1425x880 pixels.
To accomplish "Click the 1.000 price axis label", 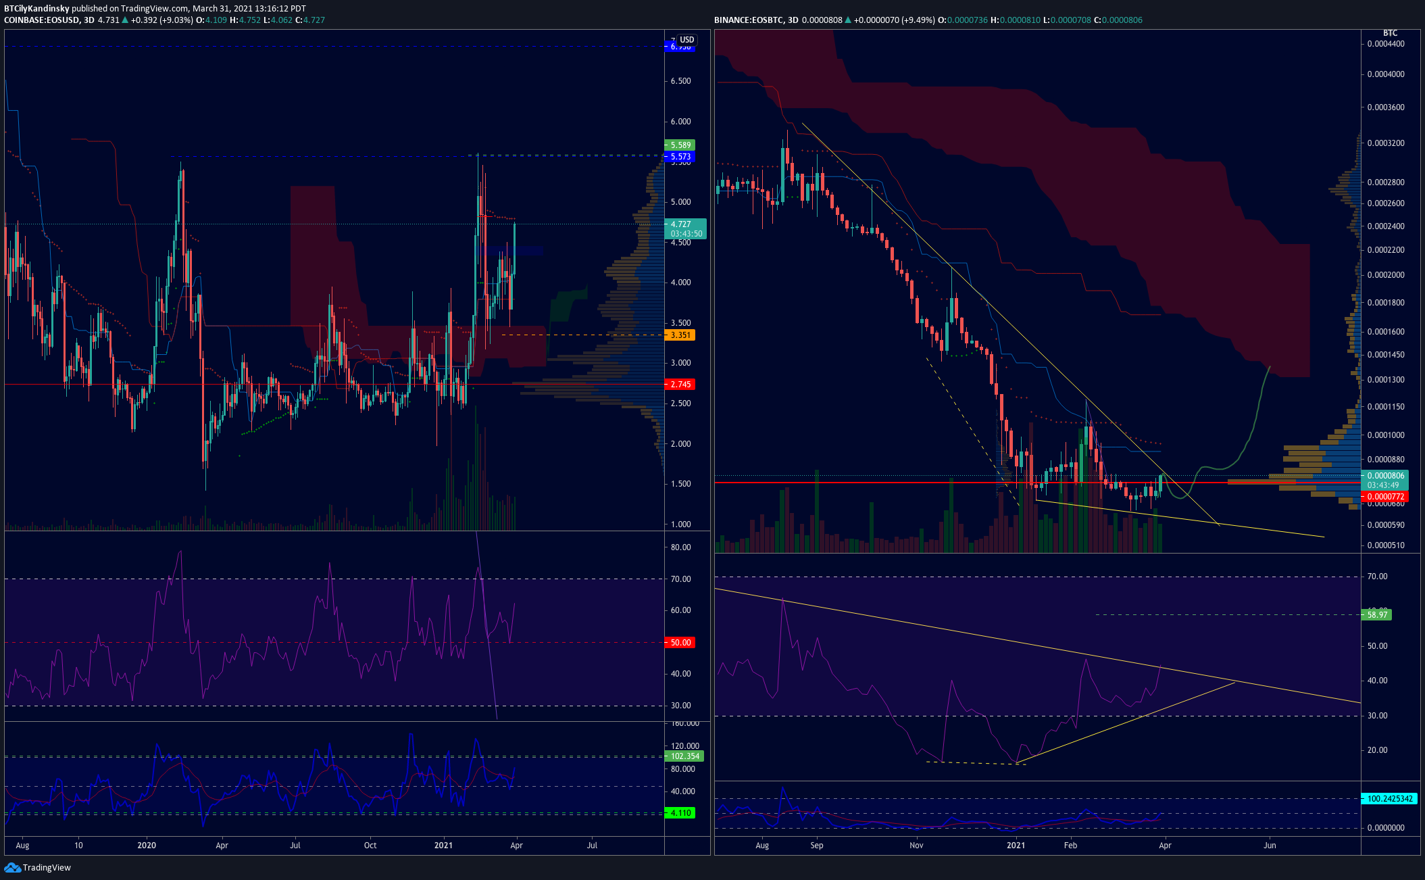I will [x=680, y=524].
